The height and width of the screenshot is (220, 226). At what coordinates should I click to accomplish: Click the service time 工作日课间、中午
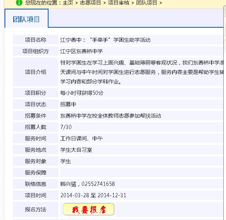82,138
